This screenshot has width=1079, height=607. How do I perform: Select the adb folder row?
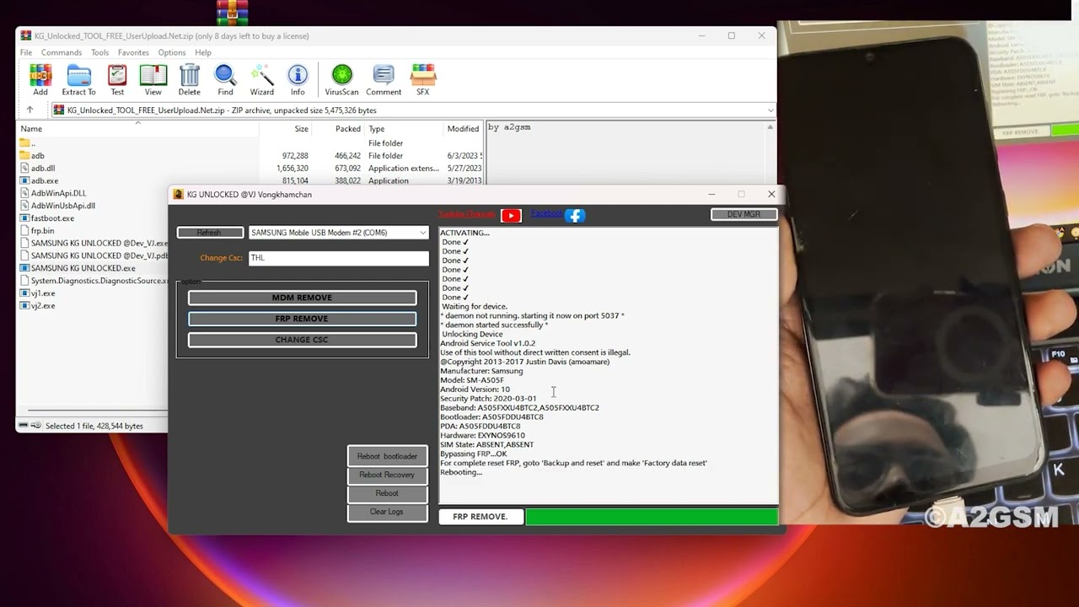(38, 156)
